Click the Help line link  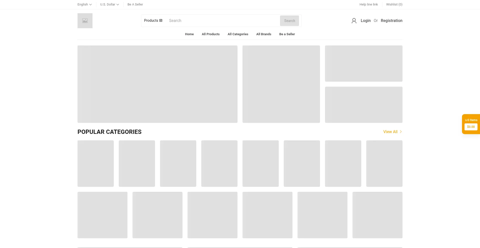tap(368, 4)
